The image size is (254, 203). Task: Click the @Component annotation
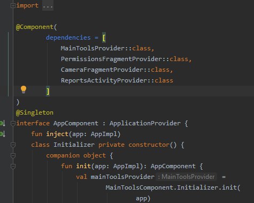point(35,27)
